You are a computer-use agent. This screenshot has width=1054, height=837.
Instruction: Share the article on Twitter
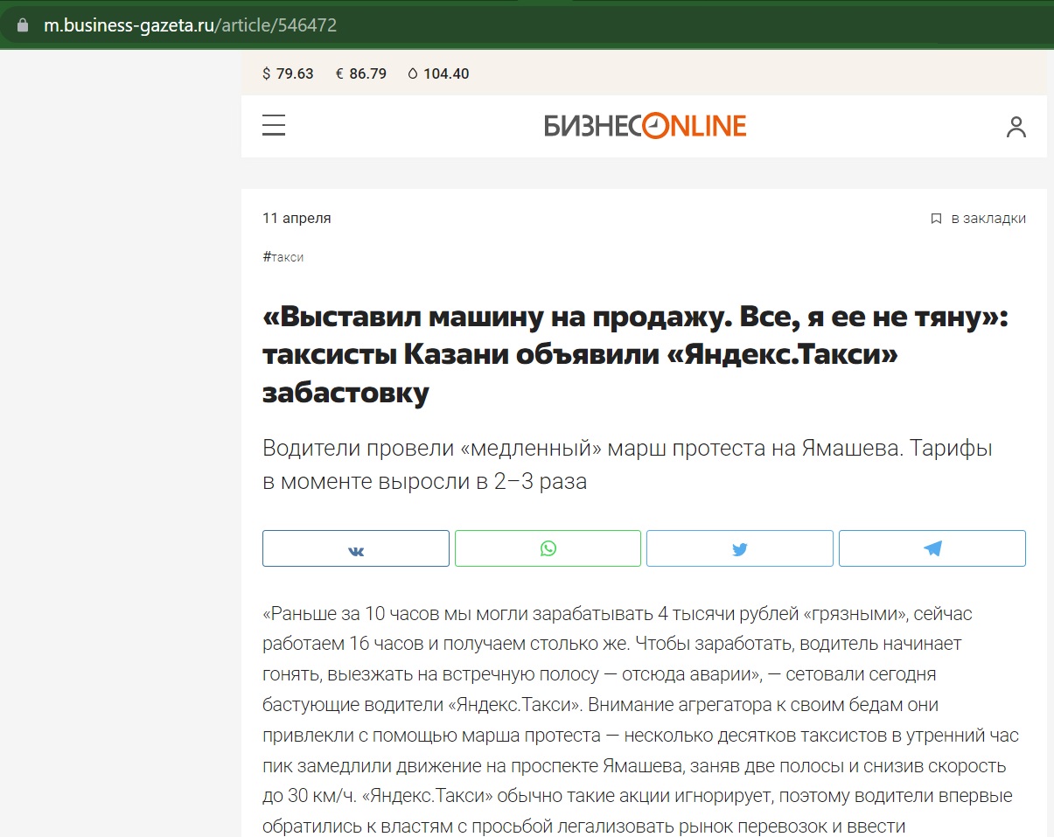coord(740,549)
